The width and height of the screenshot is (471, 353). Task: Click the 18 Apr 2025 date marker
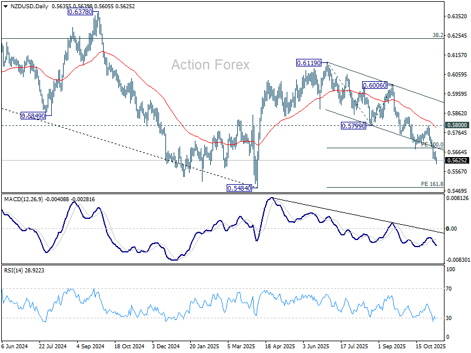(x=280, y=347)
